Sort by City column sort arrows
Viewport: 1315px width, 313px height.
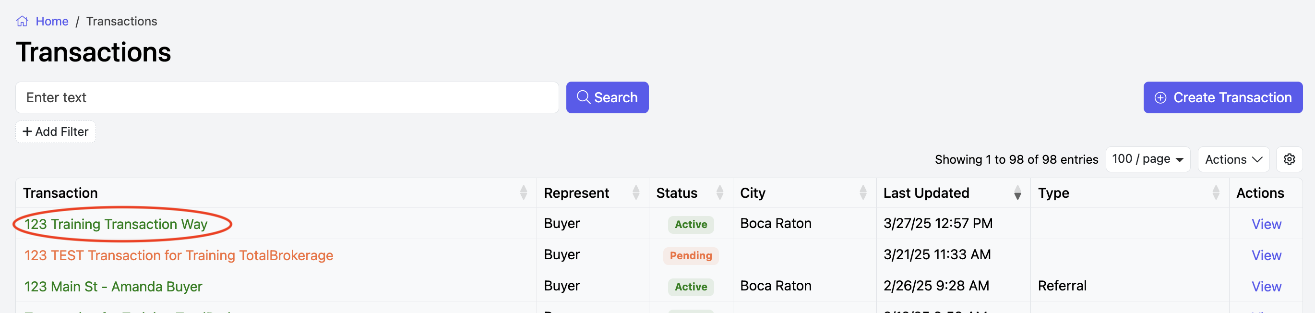click(863, 193)
